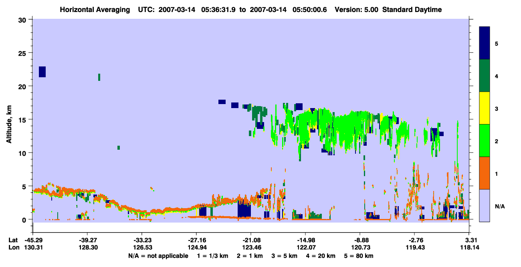This screenshot has height=267, width=521.
Task: Click legend entry '3 = 5 km'
Action: point(285,256)
